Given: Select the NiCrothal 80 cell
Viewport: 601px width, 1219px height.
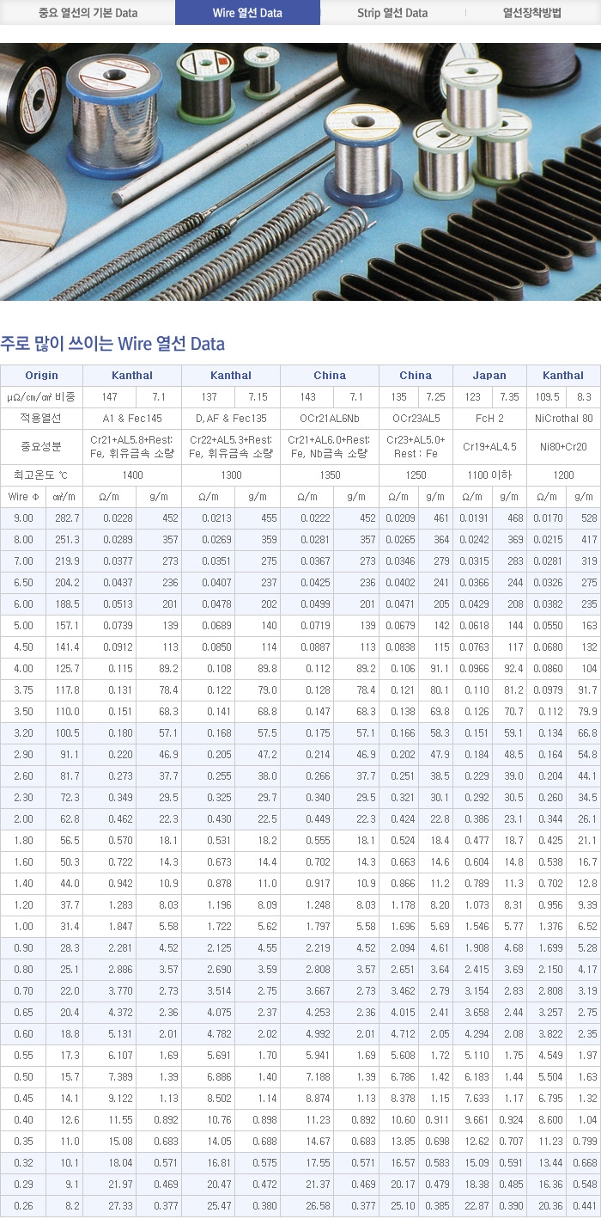Looking at the screenshot, I should pos(563,419).
